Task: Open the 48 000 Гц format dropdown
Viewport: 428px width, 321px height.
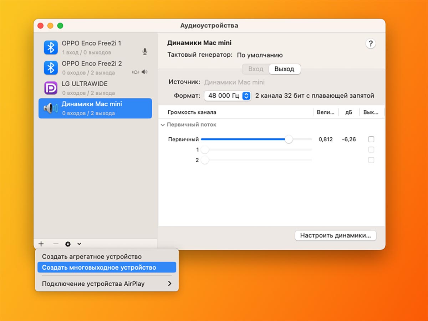Action: [x=228, y=96]
